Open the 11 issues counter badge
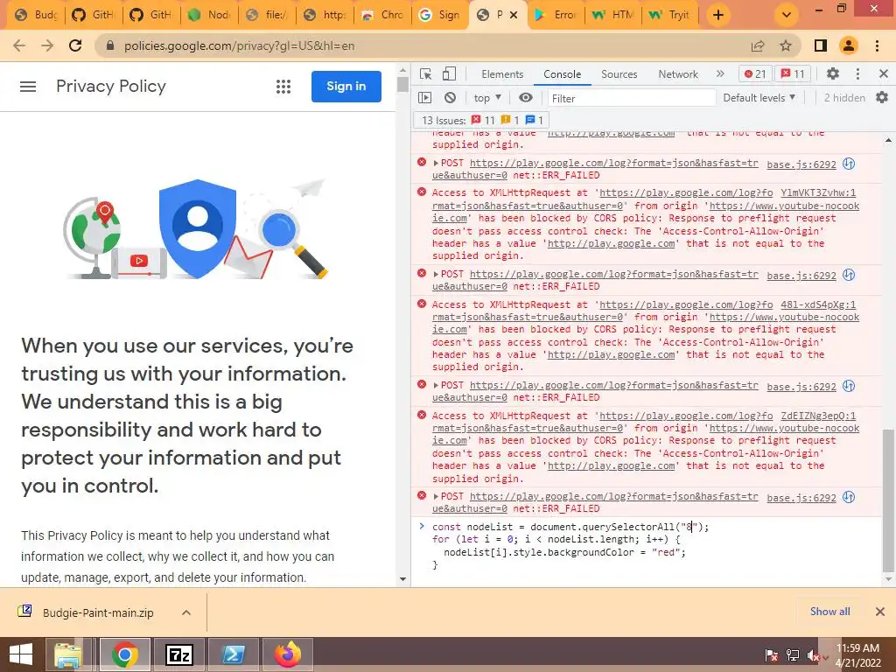This screenshot has height=672, width=896. click(x=793, y=73)
